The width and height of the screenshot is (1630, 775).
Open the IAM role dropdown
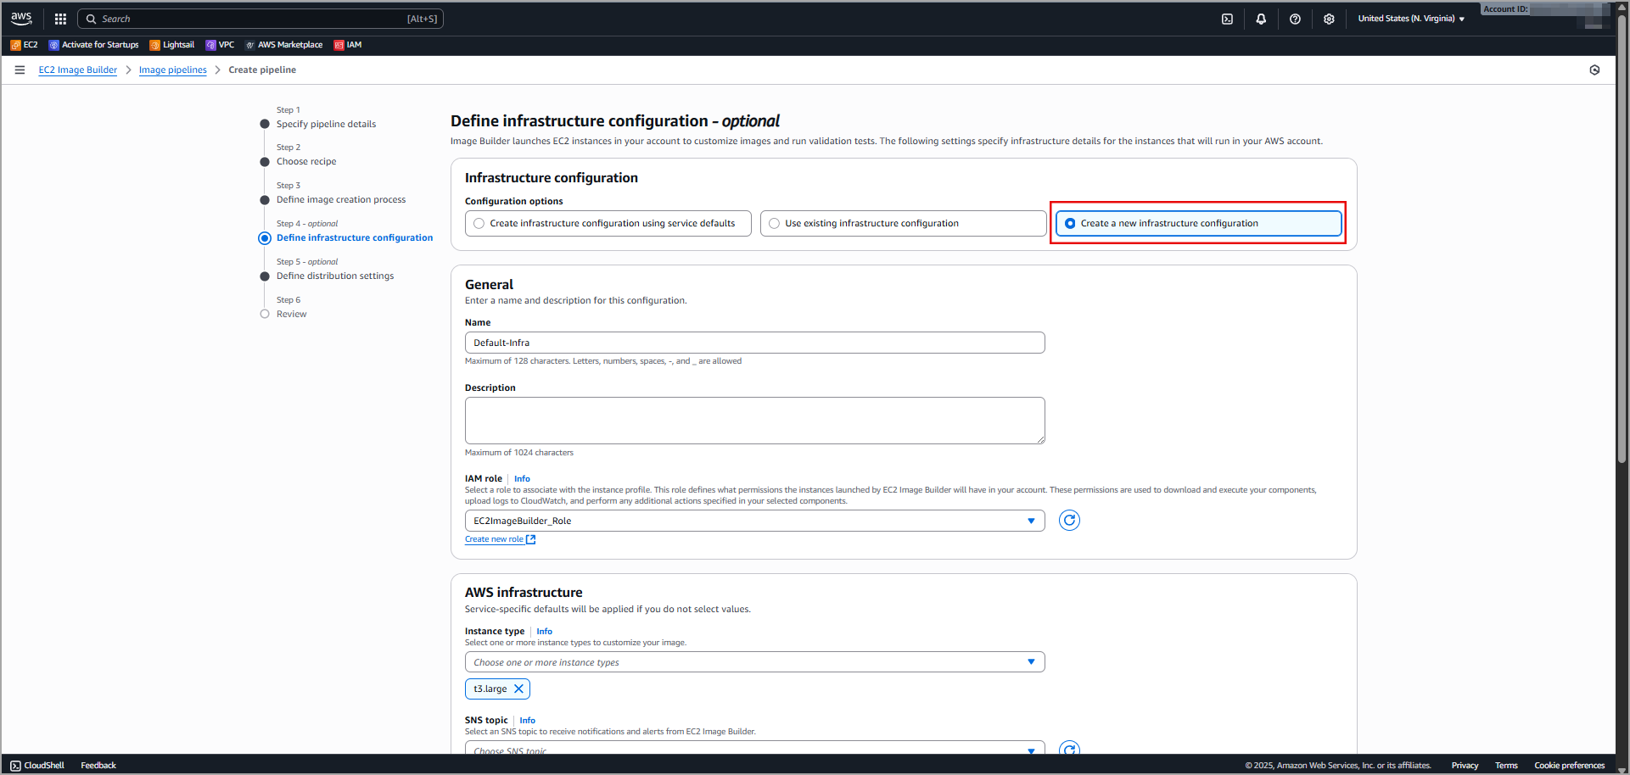(x=754, y=521)
